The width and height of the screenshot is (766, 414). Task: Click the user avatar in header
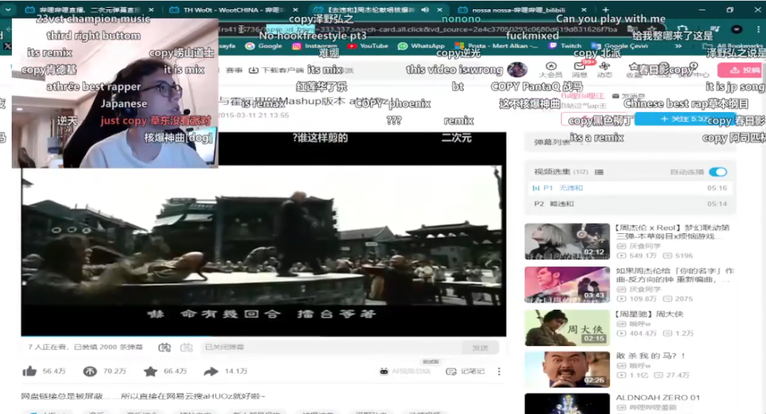pyautogui.click(x=517, y=69)
